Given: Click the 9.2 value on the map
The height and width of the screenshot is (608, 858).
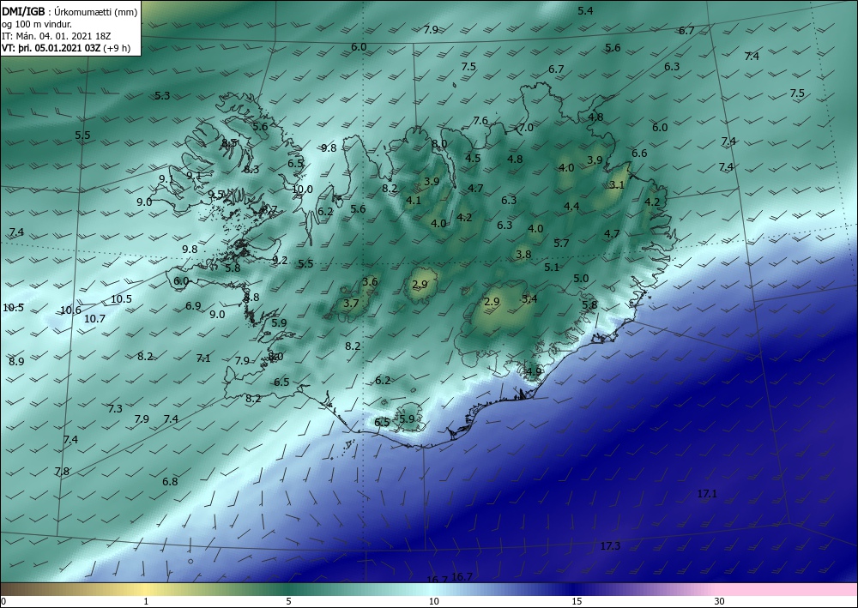Looking at the screenshot, I should (x=280, y=260).
